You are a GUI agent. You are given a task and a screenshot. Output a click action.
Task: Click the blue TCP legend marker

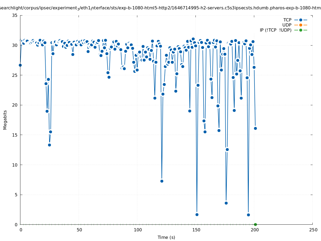click(301, 20)
